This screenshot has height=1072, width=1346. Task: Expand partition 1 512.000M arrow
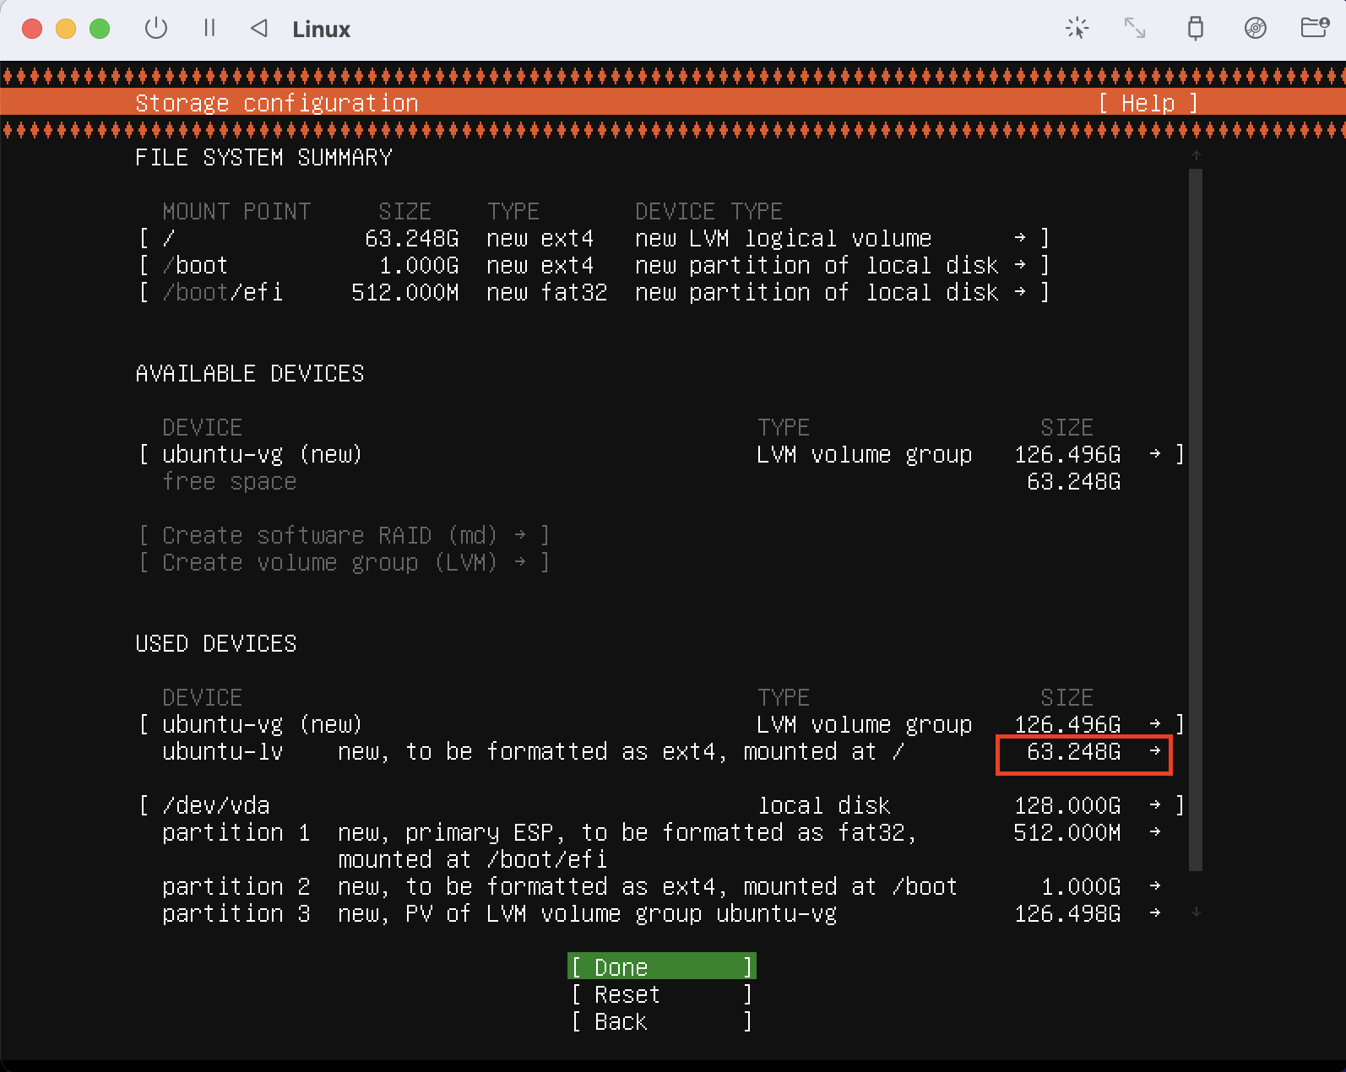click(1155, 832)
